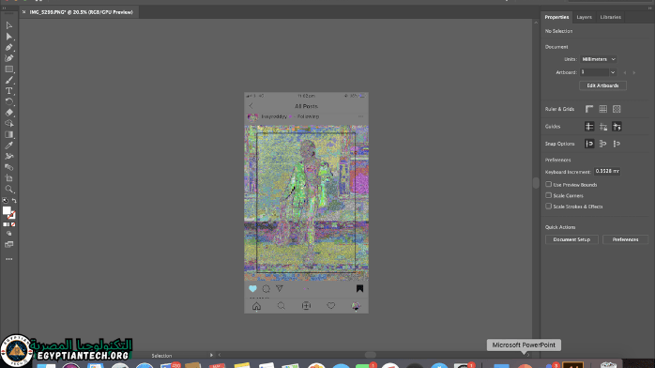Screen dimensions: 655x368
Task: Click the Edit Artboards button
Action: [x=602, y=85]
